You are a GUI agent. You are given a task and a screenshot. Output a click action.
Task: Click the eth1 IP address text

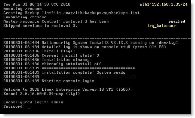pos(164,5)
